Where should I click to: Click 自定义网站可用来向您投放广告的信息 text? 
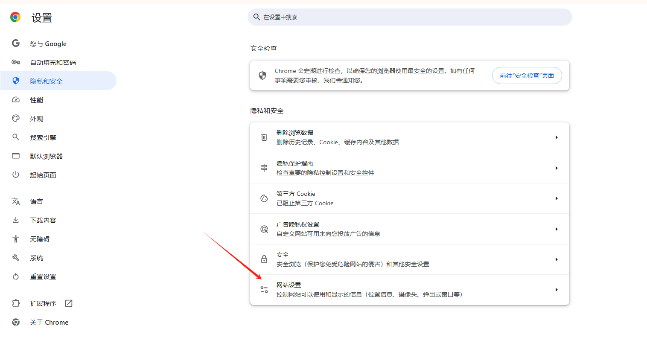tap(328, 234)
